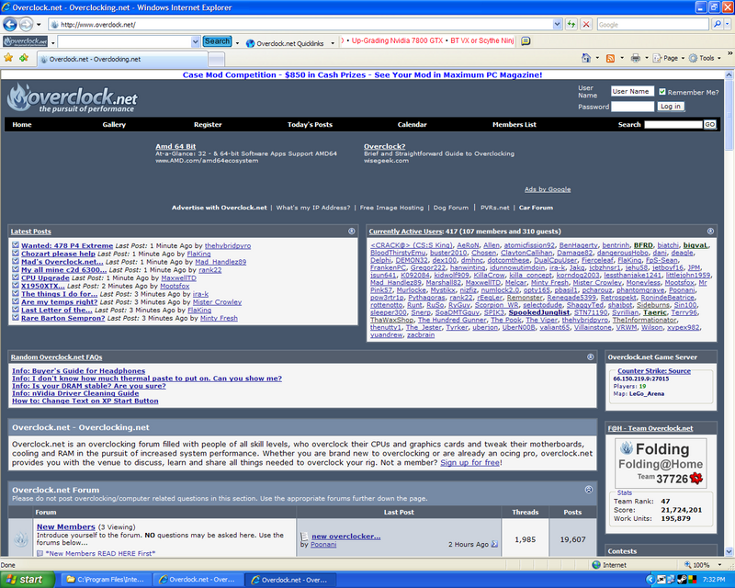This screenshot has width=735, height=588.
Task: Click the Print toolbar icon
Action: click(x=635, y=58)
